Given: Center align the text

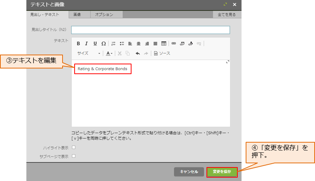Looking at the screenshot, I should [x=138, y=44].
